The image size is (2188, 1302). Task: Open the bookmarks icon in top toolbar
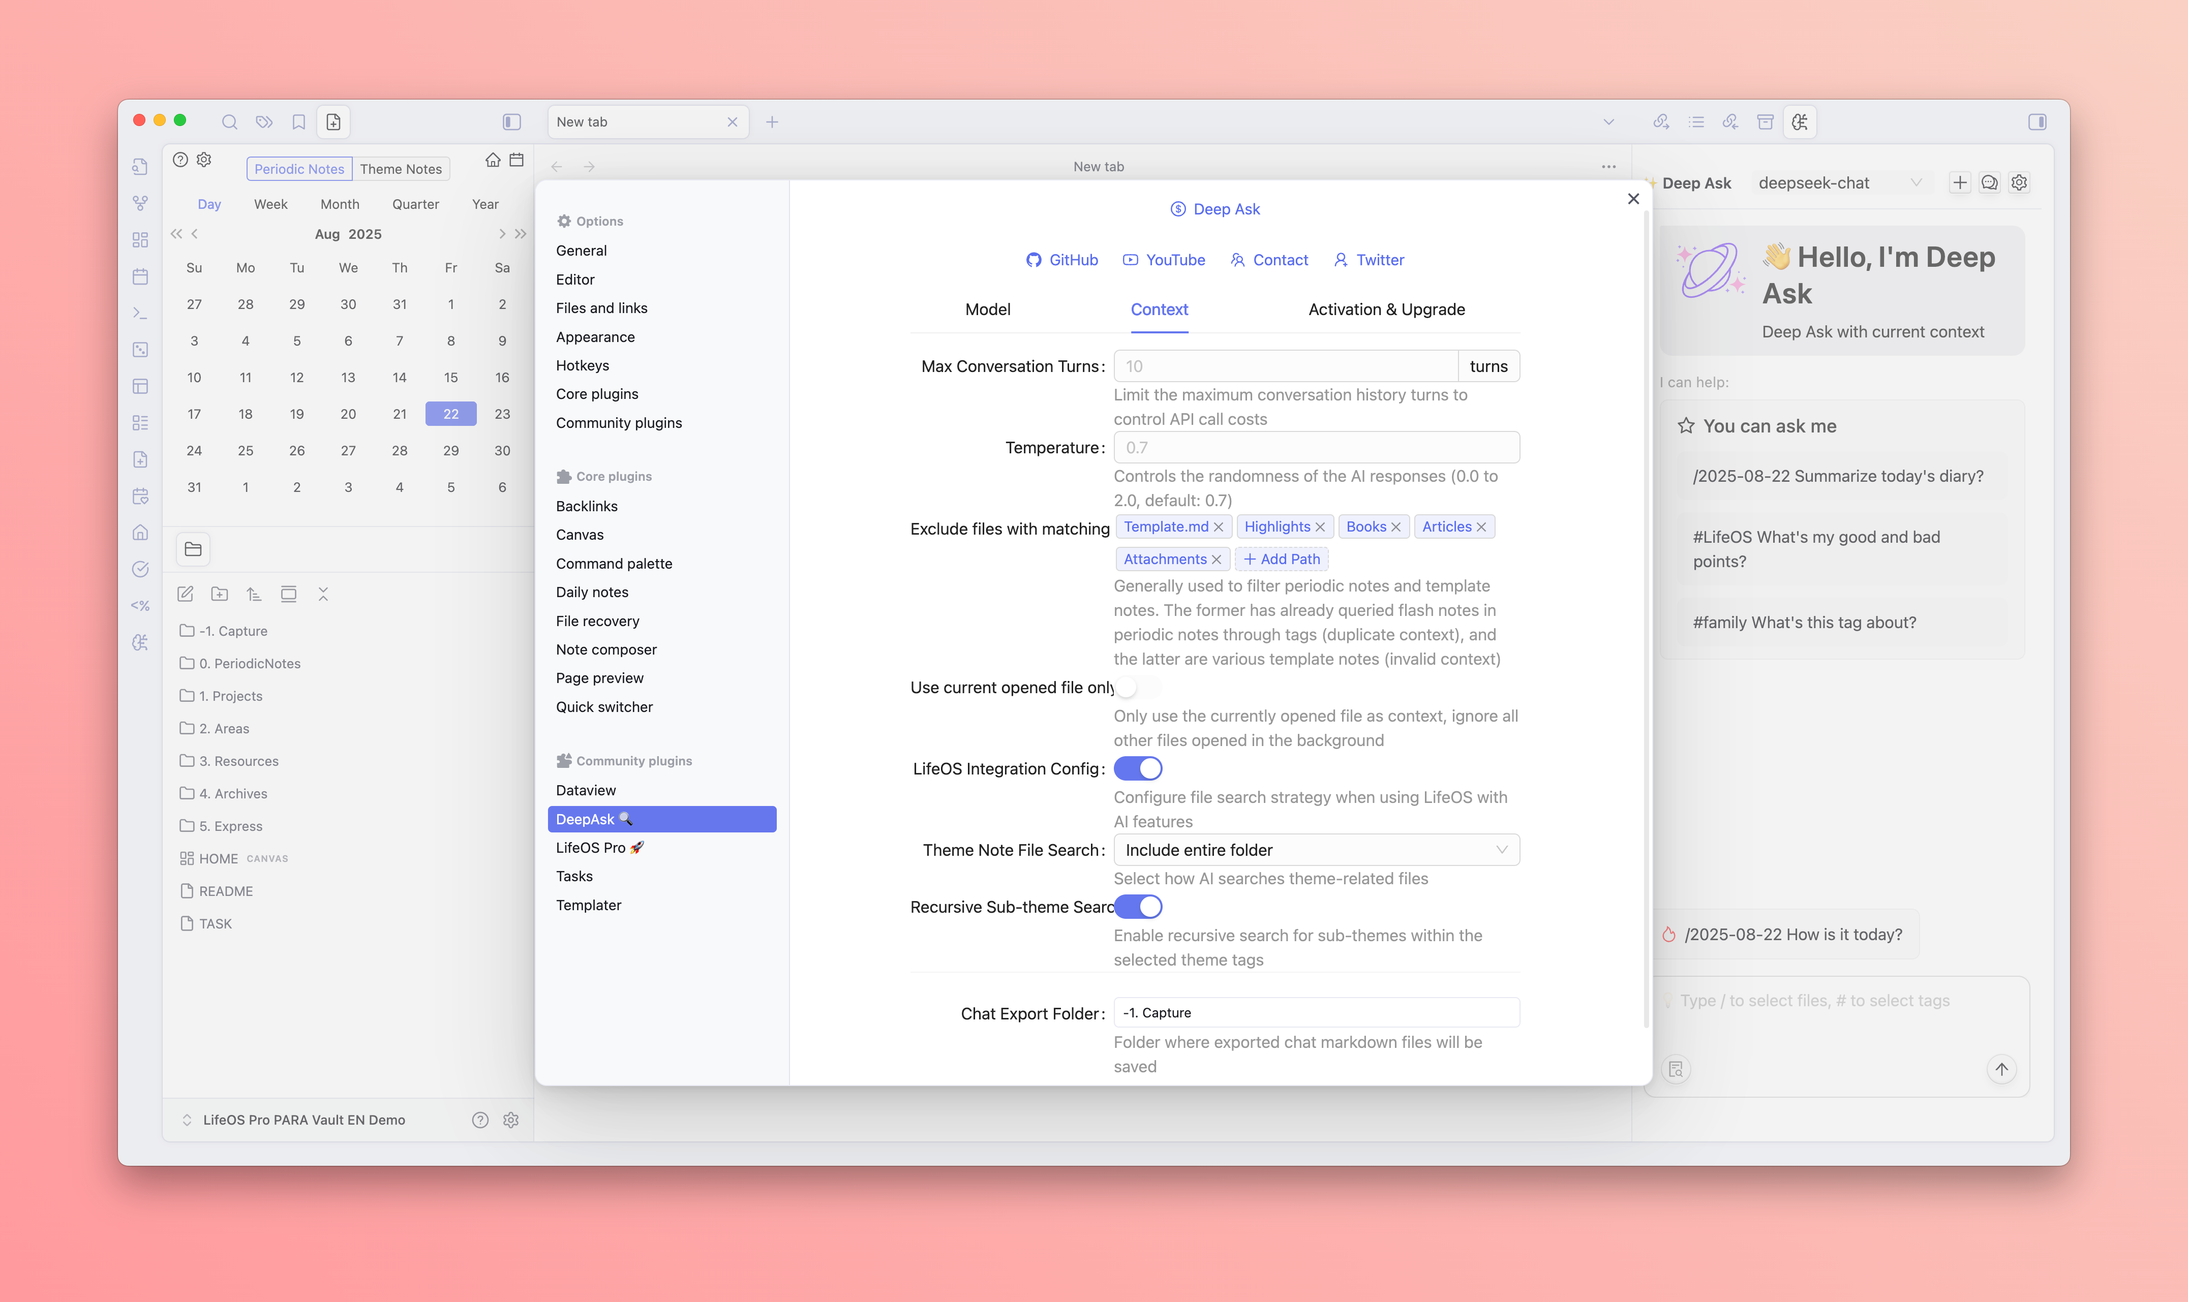[x=298, y=122]
